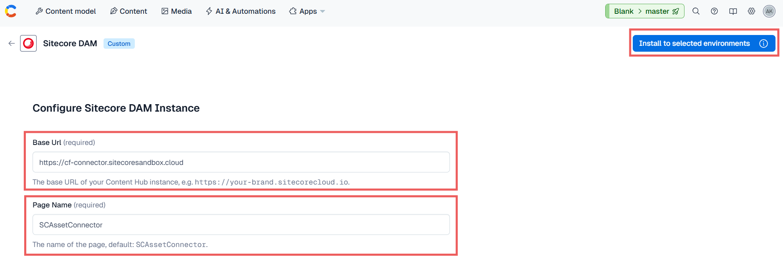Click the Sitecore DAM title text
Viewport: 783px width, 272px height.
(70, 43)
